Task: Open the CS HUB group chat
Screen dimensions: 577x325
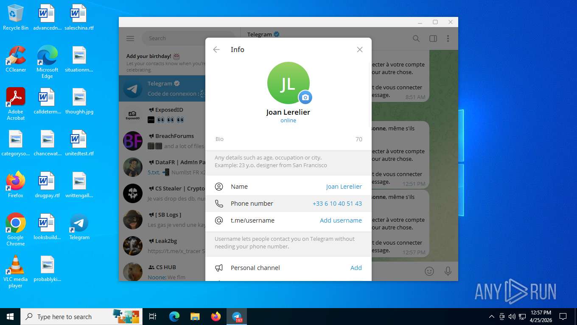Action: click(x=162, y=270)
